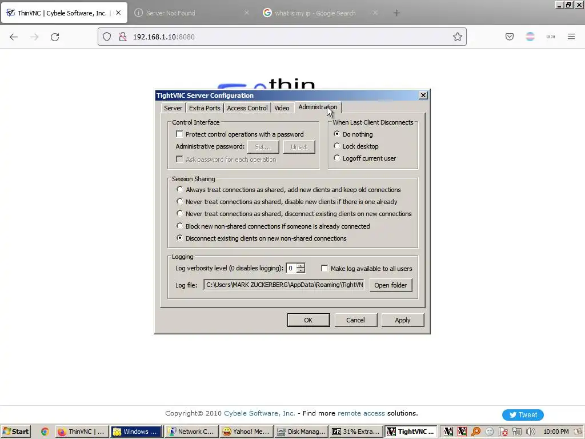Select Lock desktop option

tap(337, 146)
